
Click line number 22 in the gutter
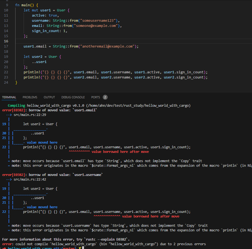6,72
